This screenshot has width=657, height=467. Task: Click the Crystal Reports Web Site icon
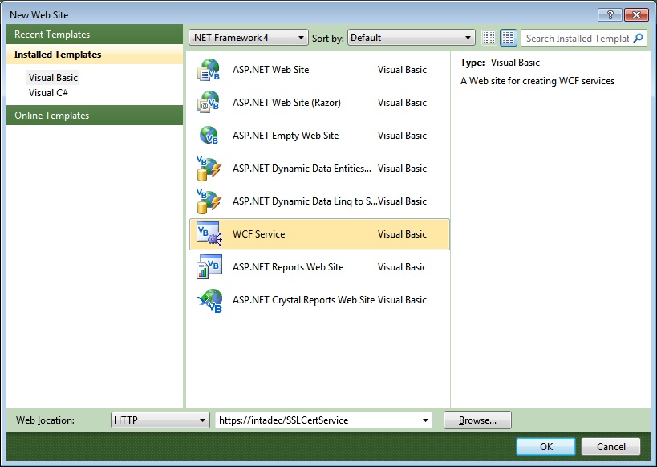click(209, 300)
